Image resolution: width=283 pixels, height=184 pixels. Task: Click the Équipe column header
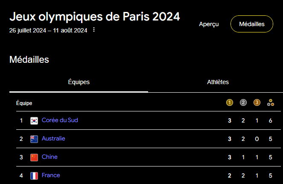(24, 103)
